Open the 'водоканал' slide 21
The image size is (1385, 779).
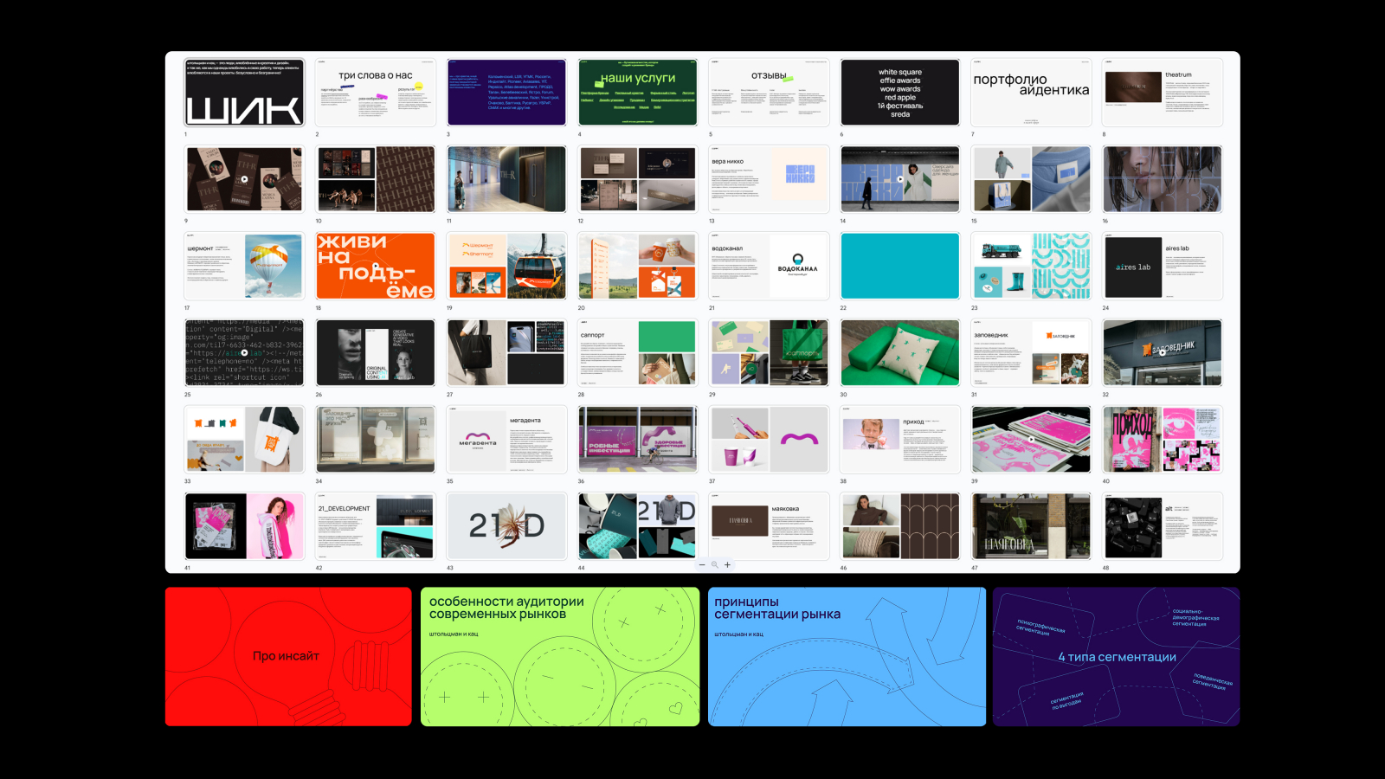point(769,266)
